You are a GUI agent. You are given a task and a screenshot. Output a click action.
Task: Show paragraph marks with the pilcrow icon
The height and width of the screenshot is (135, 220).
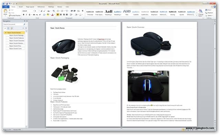[82, 11]
